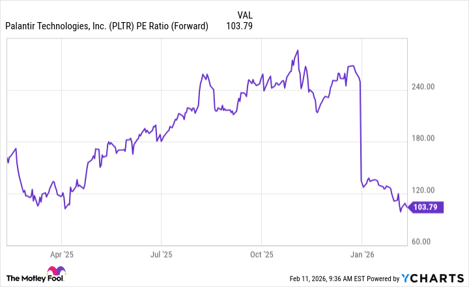This screenshot has width=469, height=287.
Task: Click the 103.79 value under VAL
Action: point(240,26)
